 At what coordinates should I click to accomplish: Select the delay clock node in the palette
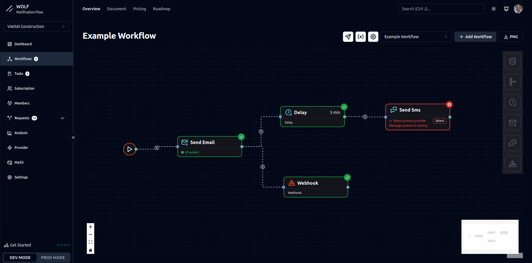[512, 102]
